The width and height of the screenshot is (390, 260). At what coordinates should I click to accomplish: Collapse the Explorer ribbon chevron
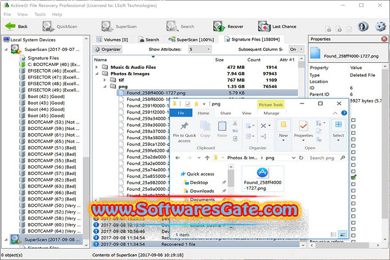335,113
